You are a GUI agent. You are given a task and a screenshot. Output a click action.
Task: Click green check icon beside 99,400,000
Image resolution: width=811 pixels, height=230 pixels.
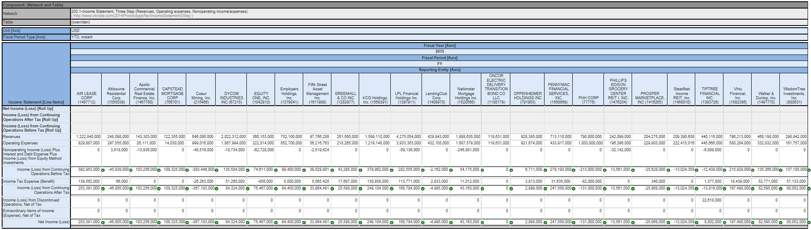click(304, 170)
